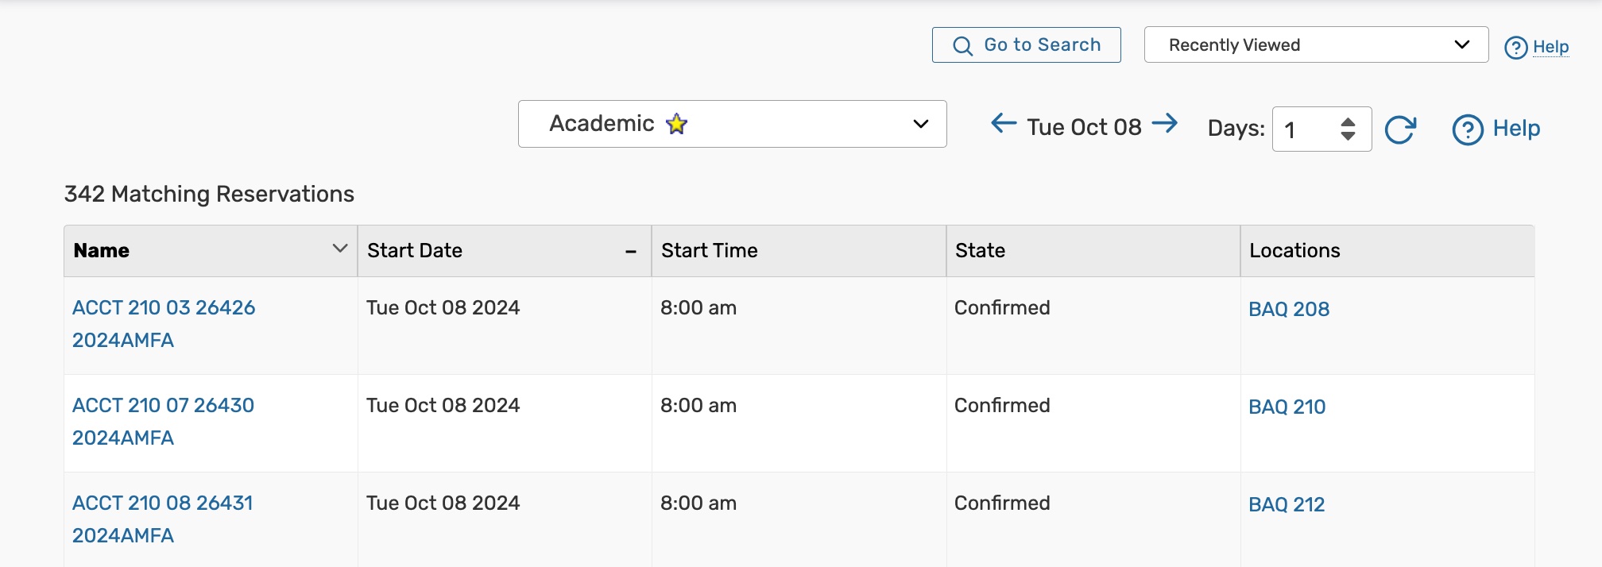Screen dimensions: 1602x567
Task: Advance to the next day arrow
Action: tap(1165, 123)
